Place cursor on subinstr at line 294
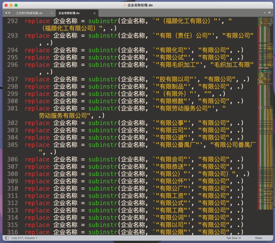This screenshot has height=243, width=275. (103, 50)
